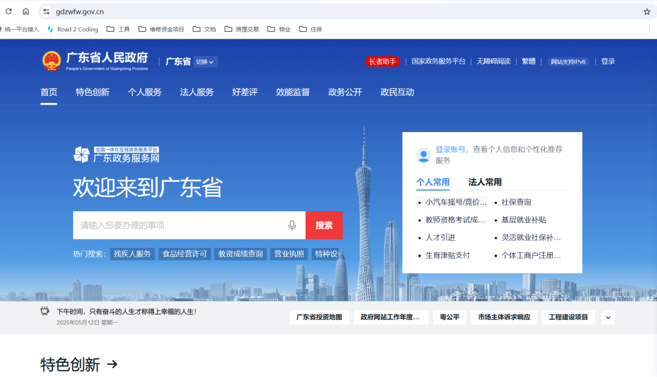Screen dimensions: 657x377
Task: Open the 政民互动 navigation tab
Action: point(397,92)
